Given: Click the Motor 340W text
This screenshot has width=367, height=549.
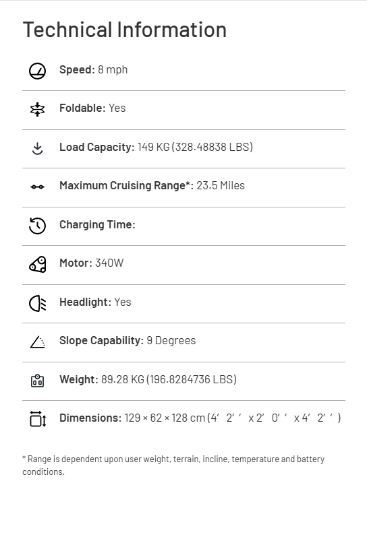Looking at the screenshot, I should pos(92,263).
